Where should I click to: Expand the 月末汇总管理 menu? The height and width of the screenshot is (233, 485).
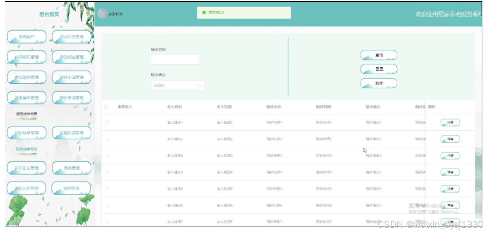tap(27, 168)
